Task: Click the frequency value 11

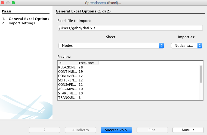Action: tap(81, 85)
